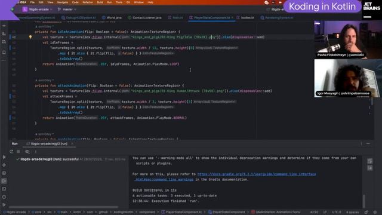
Task: Switch to the ContactListener.java tab
Action: pos(144,17)
